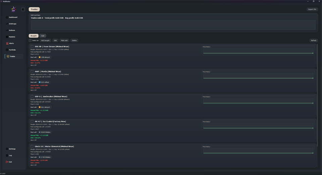Click the Indexes chart icon
The width and height of the screenshot is (322, 175).
pos(7,30)
